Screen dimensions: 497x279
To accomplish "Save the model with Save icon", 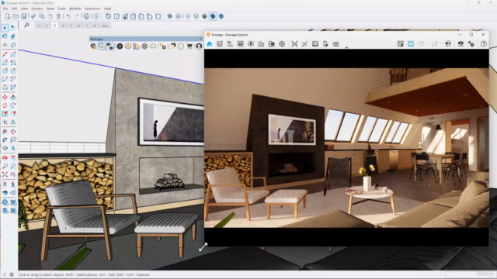I will [x=24, y=16].
